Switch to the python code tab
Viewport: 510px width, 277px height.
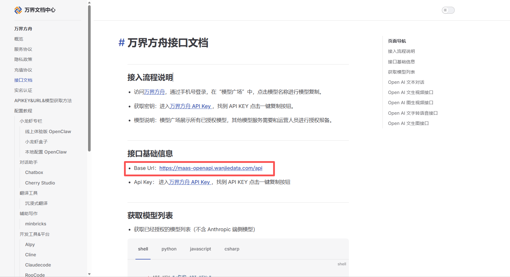coord(169,249)
